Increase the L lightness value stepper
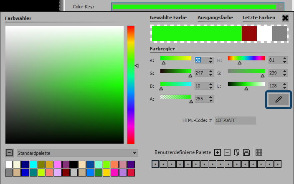 (285, 85)
